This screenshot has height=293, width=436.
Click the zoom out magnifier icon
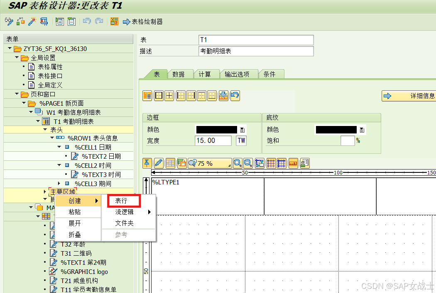click(248, 163)
